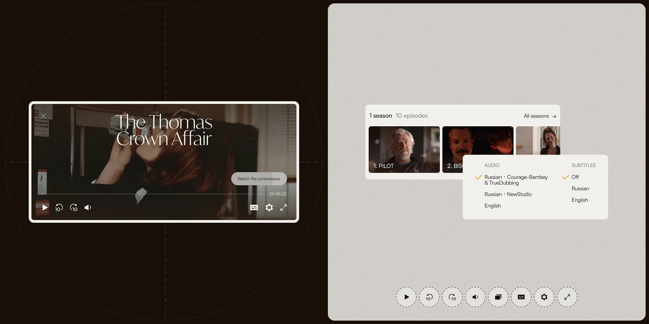Close the Thomas Crown Affair player
649x324 pixels.
[x=44, y=116]
